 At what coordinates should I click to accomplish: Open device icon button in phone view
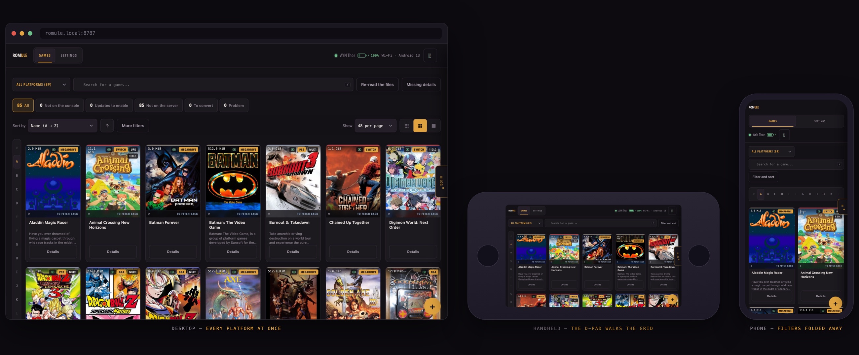(784, 135)
